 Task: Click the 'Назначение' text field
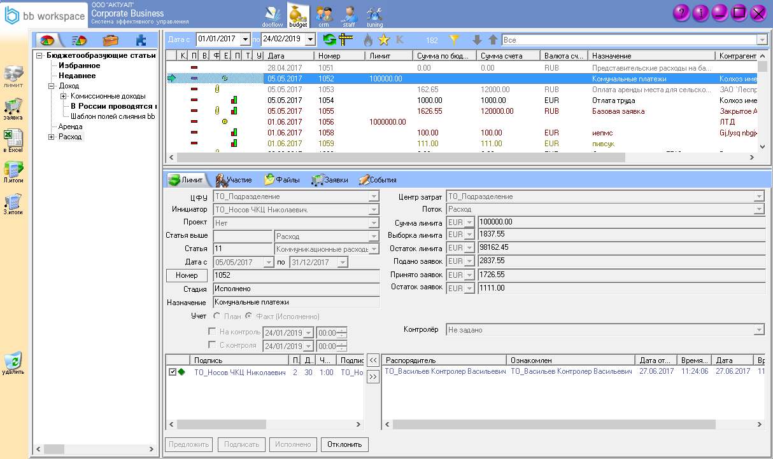(296, 303)
